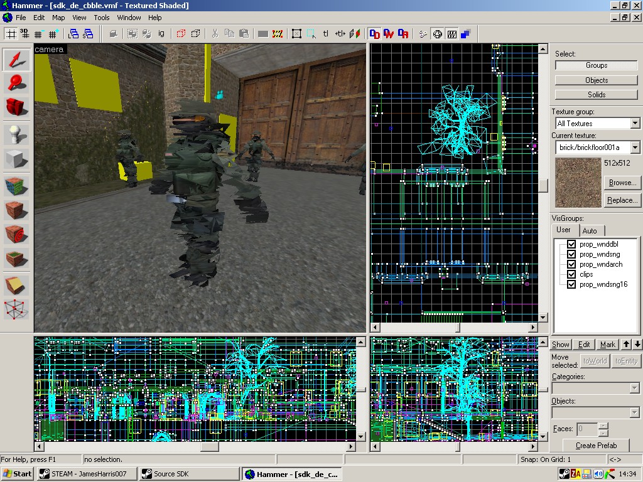Click the Browse... texture button

[x=622, y=183]
